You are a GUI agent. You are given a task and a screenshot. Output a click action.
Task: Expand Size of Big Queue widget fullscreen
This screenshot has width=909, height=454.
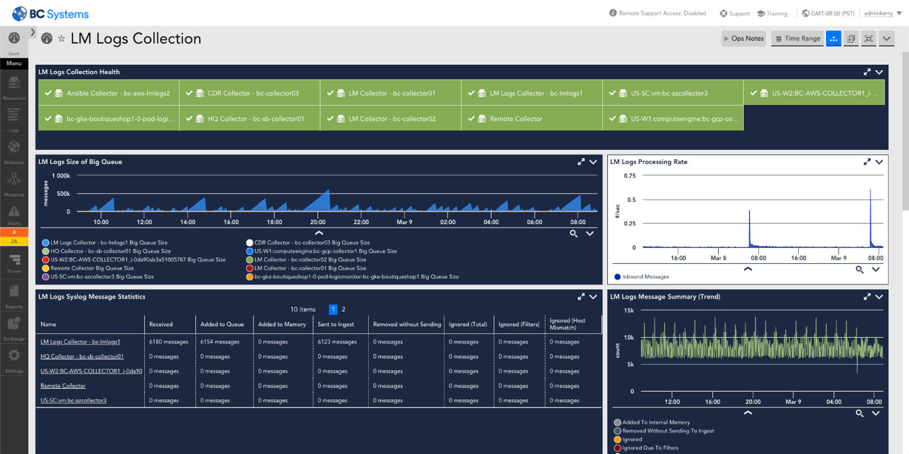pos(581,162)
